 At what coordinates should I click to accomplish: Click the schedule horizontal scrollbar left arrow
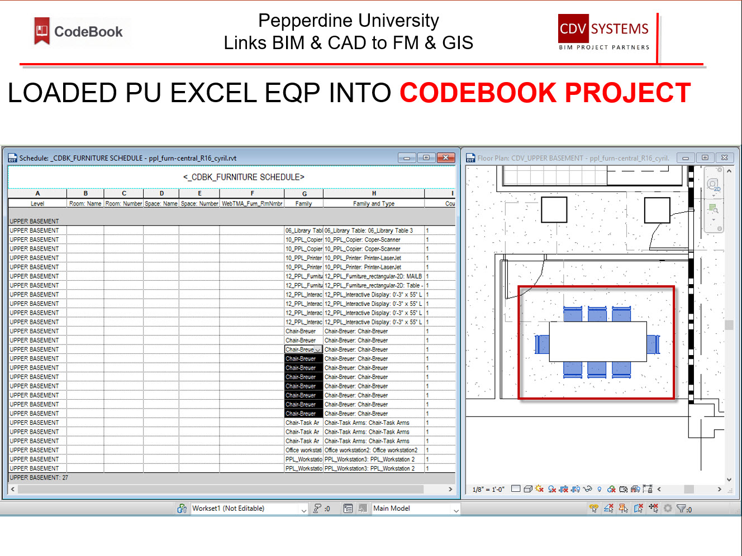(13, 489)
